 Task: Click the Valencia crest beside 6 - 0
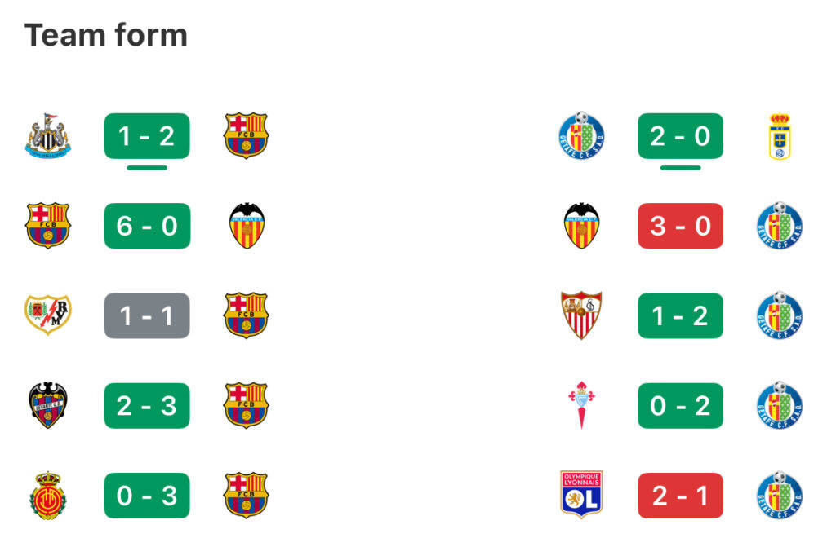pyautogui.click(x=246, y=226)
